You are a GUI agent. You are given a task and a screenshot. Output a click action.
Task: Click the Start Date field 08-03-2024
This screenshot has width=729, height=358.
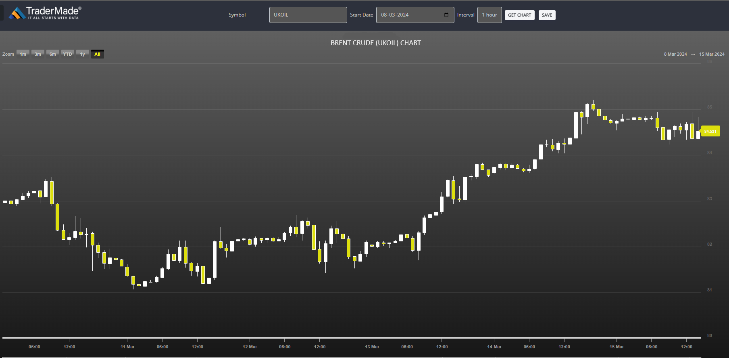pos(415,15)
